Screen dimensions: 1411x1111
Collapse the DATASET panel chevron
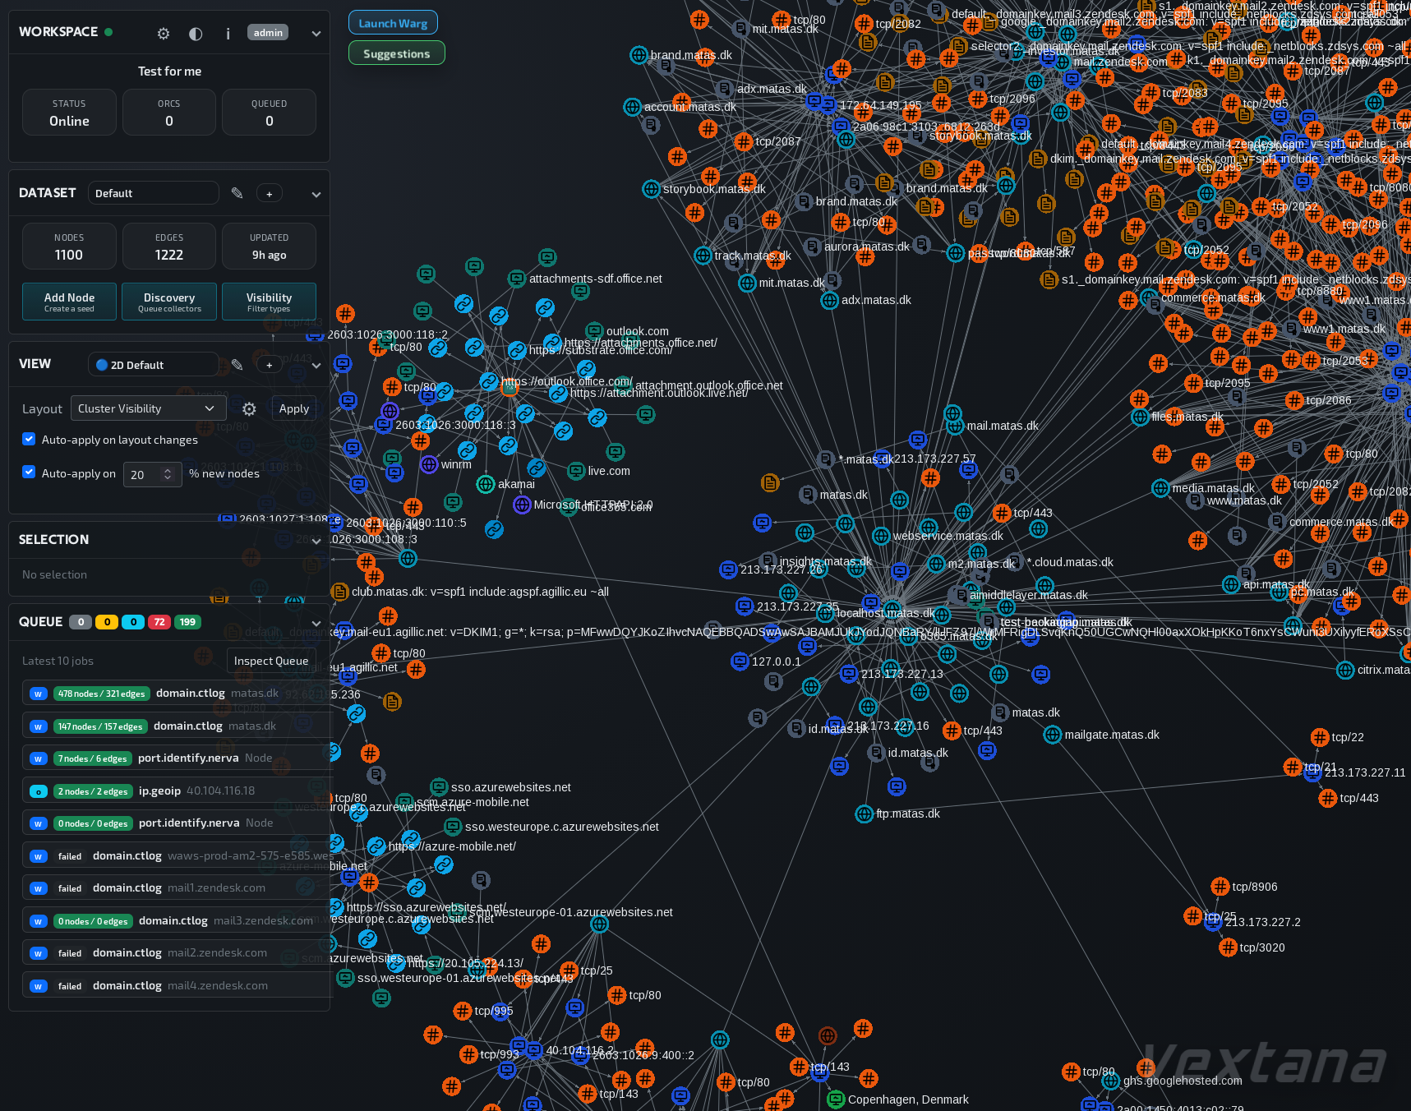[316, 195]
